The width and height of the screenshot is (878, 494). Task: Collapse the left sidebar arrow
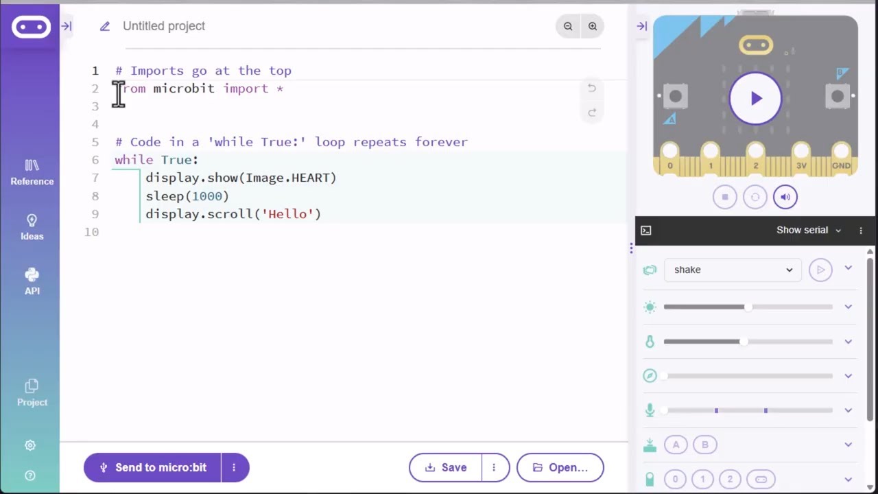tap(67, 26)
